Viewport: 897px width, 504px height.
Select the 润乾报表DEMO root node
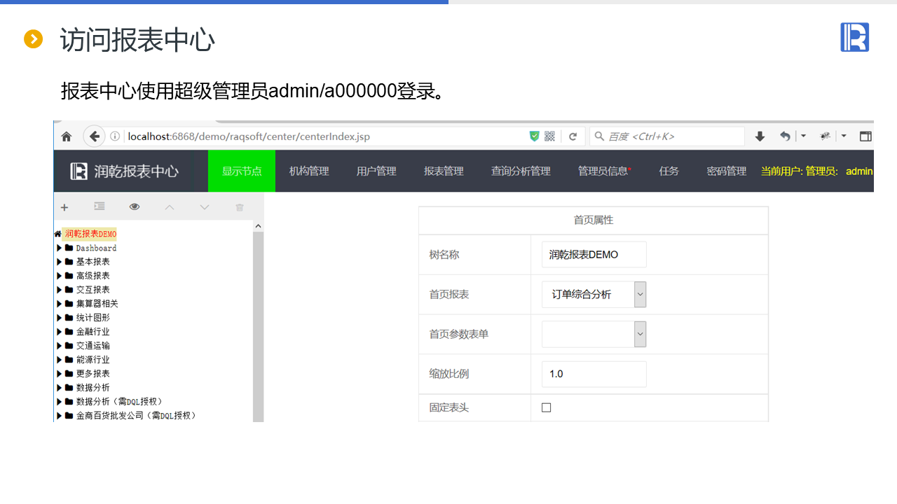[90, 234]
